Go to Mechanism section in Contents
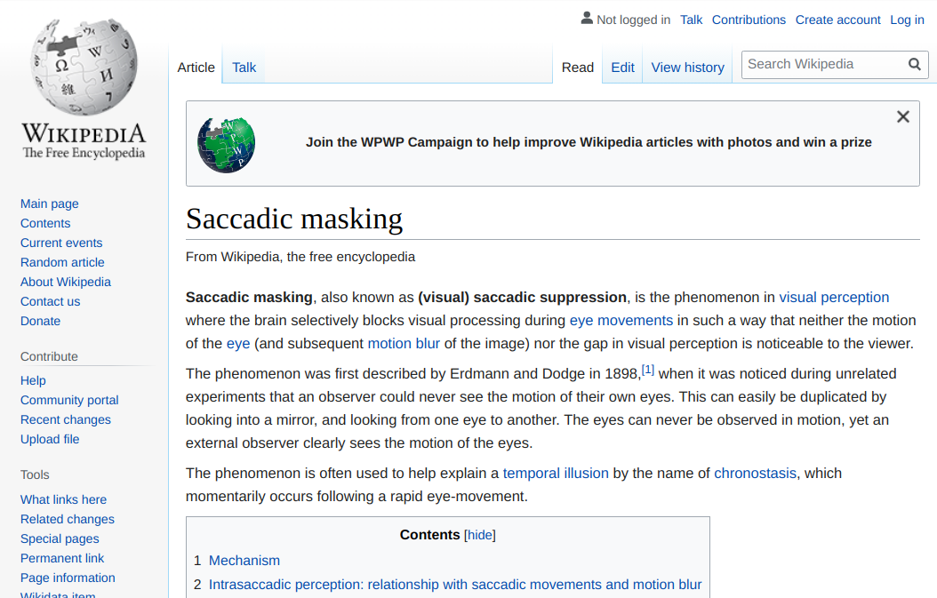The image size is (937, 598). 244,561
